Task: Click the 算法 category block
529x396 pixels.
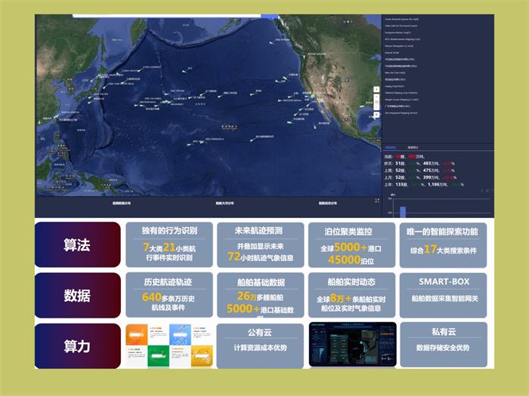Action: pyautogui.click(x=77, y=244)
